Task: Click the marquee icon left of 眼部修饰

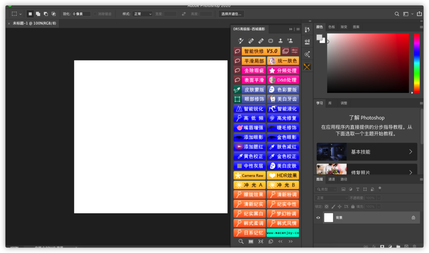Action: click(237, 99)
